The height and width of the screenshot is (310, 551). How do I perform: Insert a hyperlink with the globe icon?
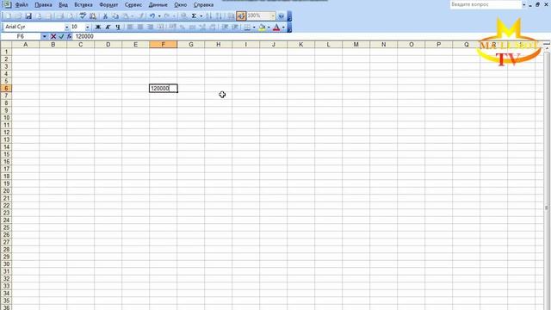click(x=183, y=15)
